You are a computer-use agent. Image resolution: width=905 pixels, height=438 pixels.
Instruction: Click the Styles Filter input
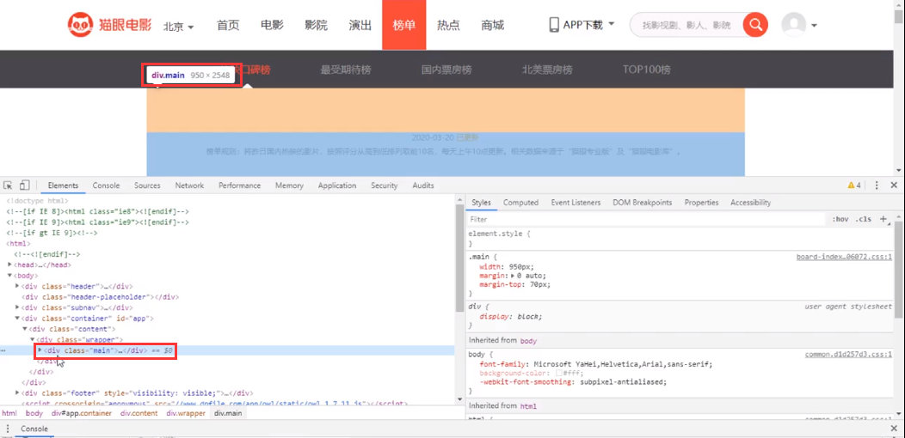tap(646, 220)
